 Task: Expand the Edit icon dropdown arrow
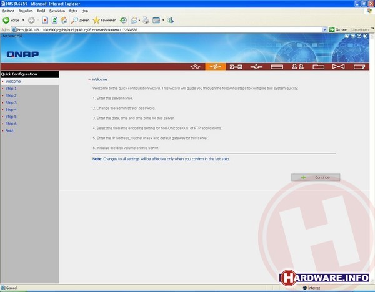pos(163,21)
